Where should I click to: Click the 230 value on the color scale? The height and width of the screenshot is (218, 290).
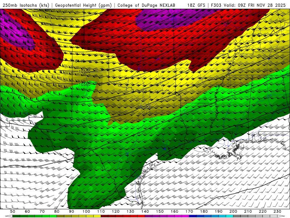pyautogui.click(x=278, y=211)
